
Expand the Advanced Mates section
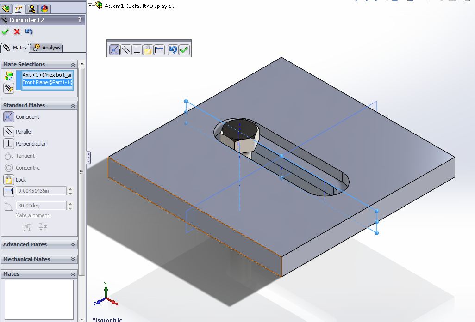tap(73, 244)
